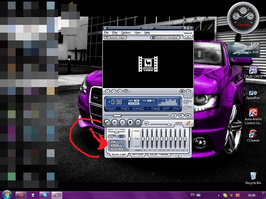Click the Karolina clock gadget

(x=243, y=18)
